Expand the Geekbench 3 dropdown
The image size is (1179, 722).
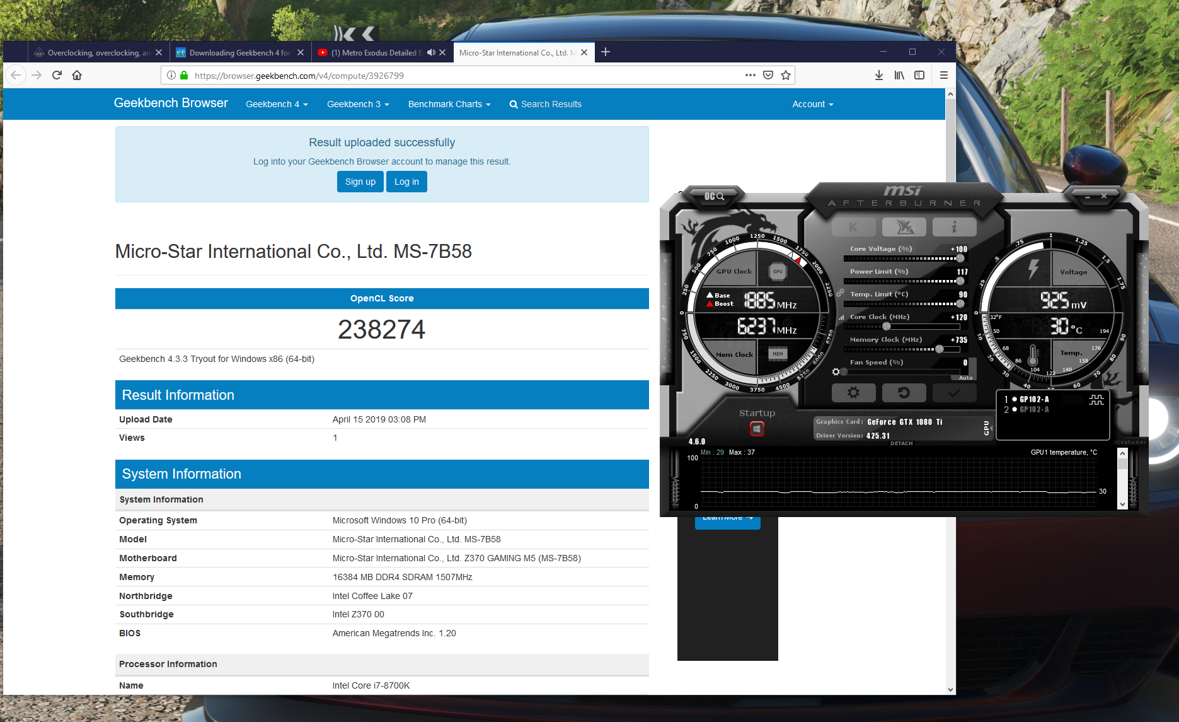click(358, 104)
